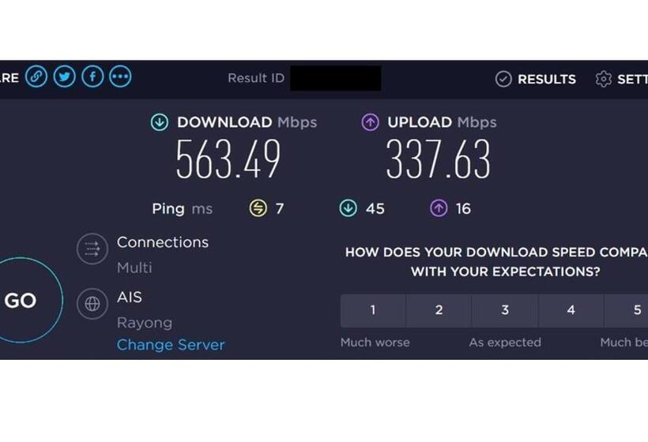648x442 pixels.
Task: Rate download speed as 4
Action: [571, 310]
